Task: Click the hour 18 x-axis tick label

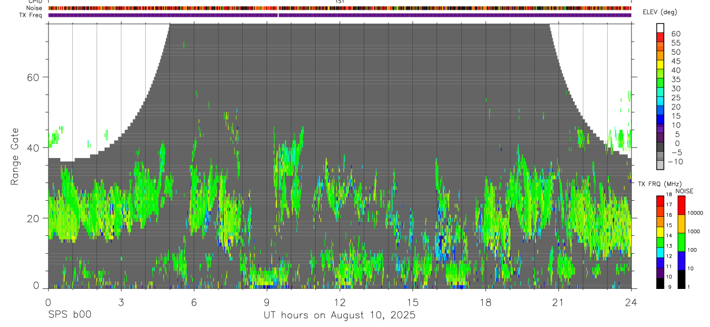Action: (x=486, y=302)
